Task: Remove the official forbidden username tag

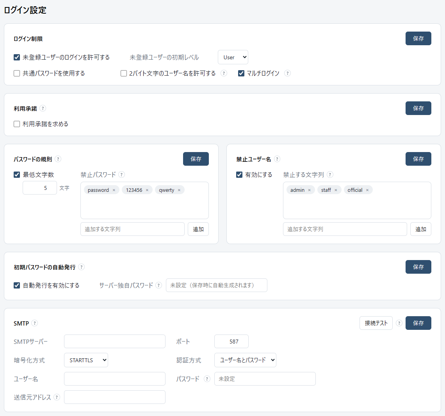Action: 367,190
